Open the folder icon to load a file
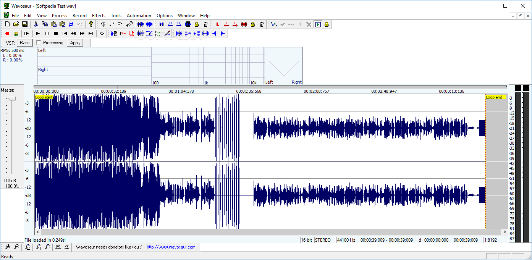532x260 pixels. click(x=16, y=24)
